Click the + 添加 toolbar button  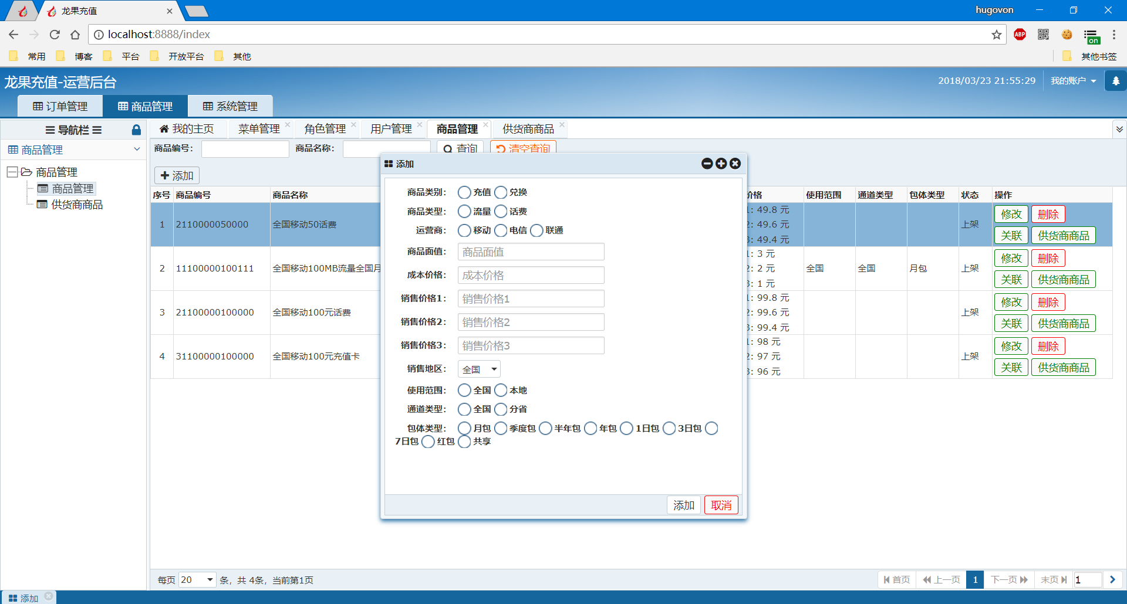tap(177, 175)
